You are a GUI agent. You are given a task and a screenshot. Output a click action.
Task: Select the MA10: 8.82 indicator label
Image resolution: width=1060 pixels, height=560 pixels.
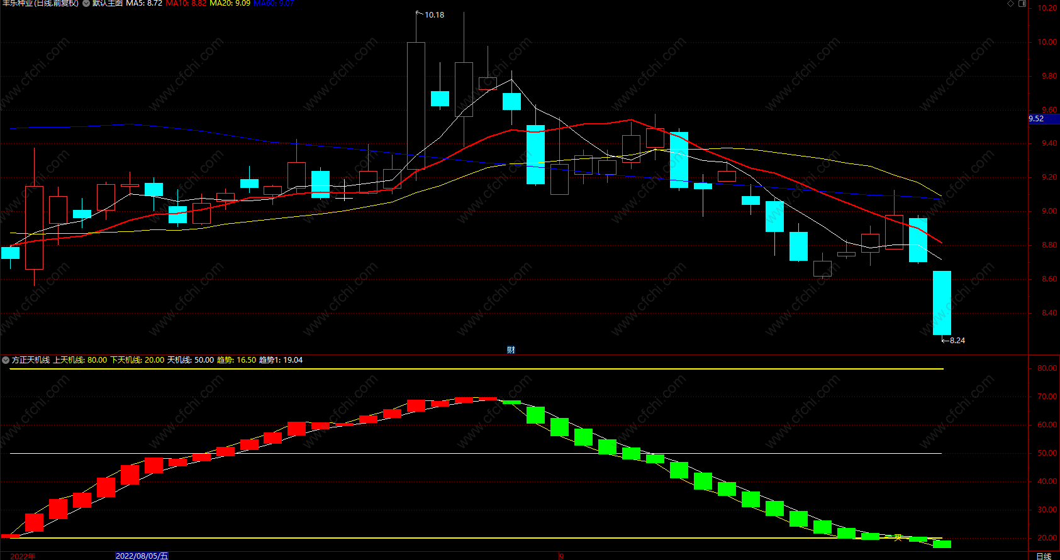[186, 3]
